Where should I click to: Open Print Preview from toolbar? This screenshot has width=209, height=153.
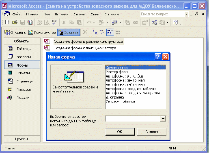click(47, 22)
